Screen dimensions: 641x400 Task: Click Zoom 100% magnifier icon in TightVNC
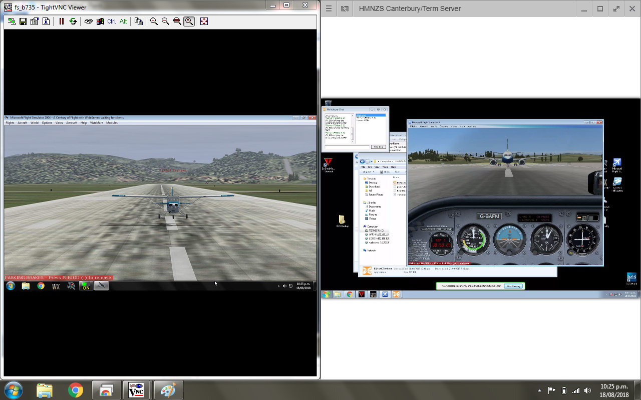tap(177, 21)
